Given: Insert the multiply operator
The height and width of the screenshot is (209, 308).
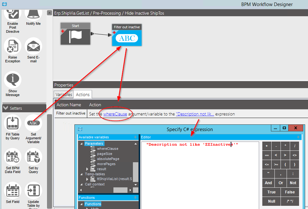Looking at the screenshot, I should pos(285,146).
